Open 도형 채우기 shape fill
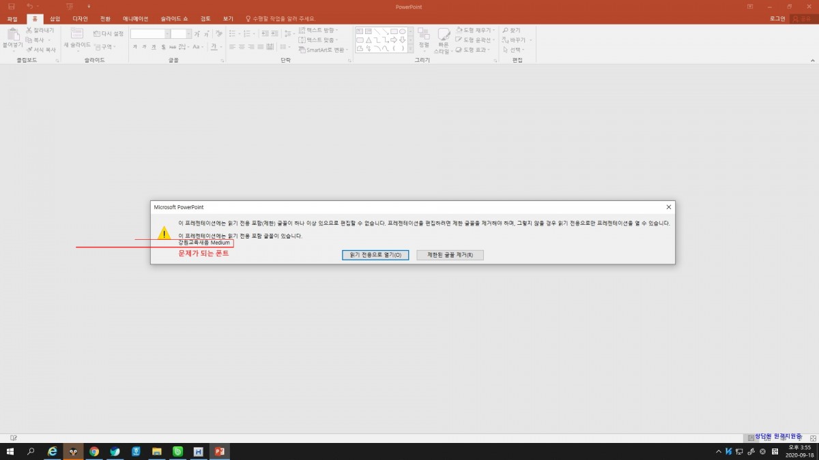Viewport: 819px width, 460px height. click(475, 30)
